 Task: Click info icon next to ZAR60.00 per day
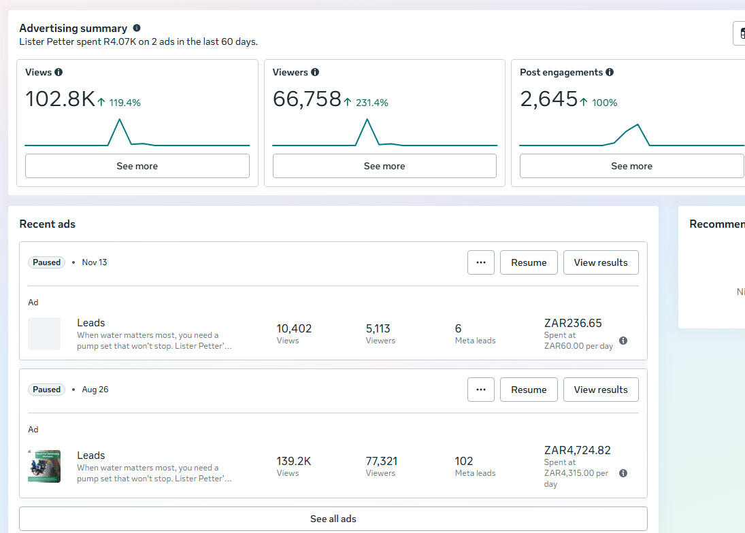tap(623, 341)
